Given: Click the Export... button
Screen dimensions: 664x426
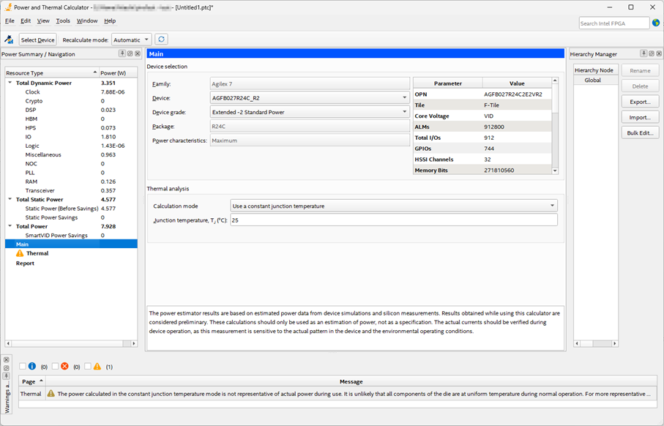Looking at the screenshot, I should tap(640, 102).
